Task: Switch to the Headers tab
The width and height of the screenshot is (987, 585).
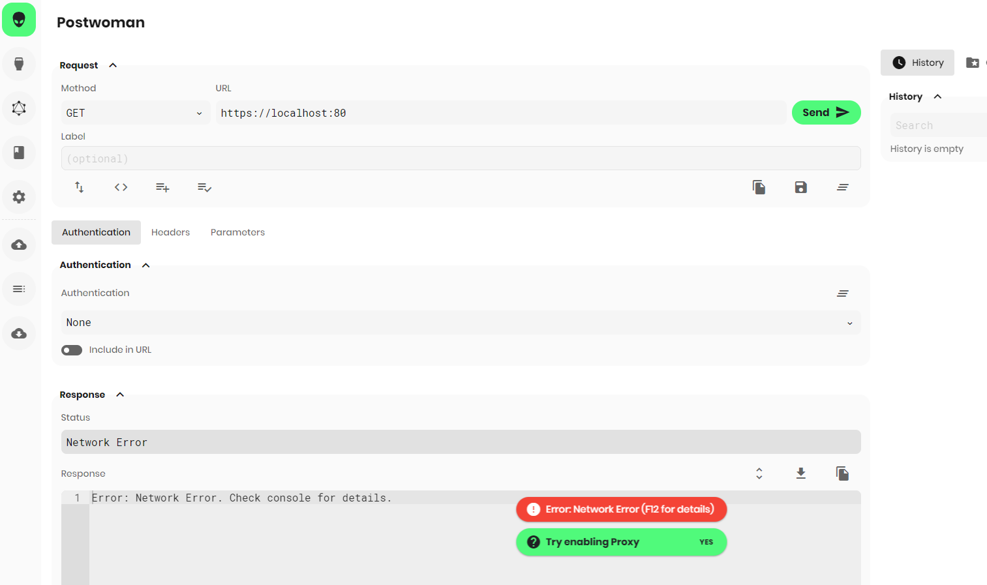Action: 171,232
